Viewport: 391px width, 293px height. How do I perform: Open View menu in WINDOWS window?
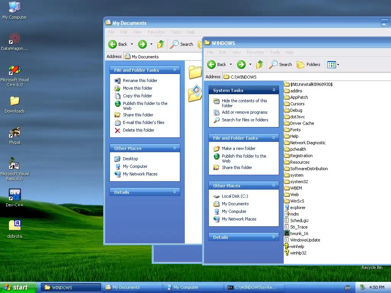pos(236,52)
